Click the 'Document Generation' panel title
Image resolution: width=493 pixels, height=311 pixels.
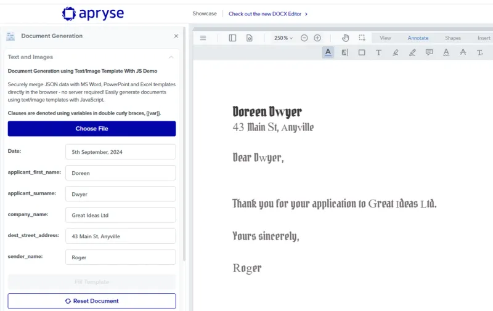click(x=52, y=36)
